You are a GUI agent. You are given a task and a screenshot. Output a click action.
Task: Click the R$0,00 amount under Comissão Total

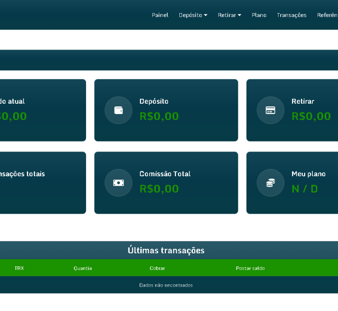click(159, 189)
